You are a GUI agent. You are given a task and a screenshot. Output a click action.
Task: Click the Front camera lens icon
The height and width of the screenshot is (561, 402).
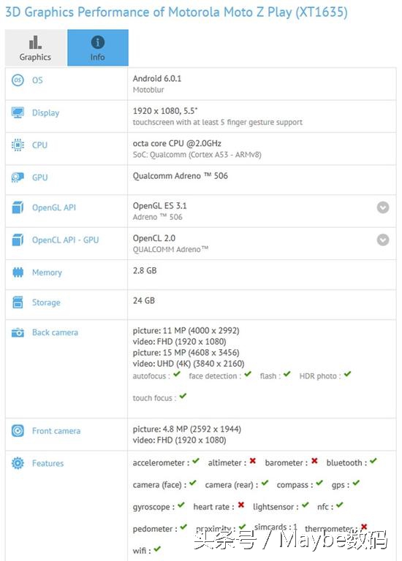tap(18, 430)
